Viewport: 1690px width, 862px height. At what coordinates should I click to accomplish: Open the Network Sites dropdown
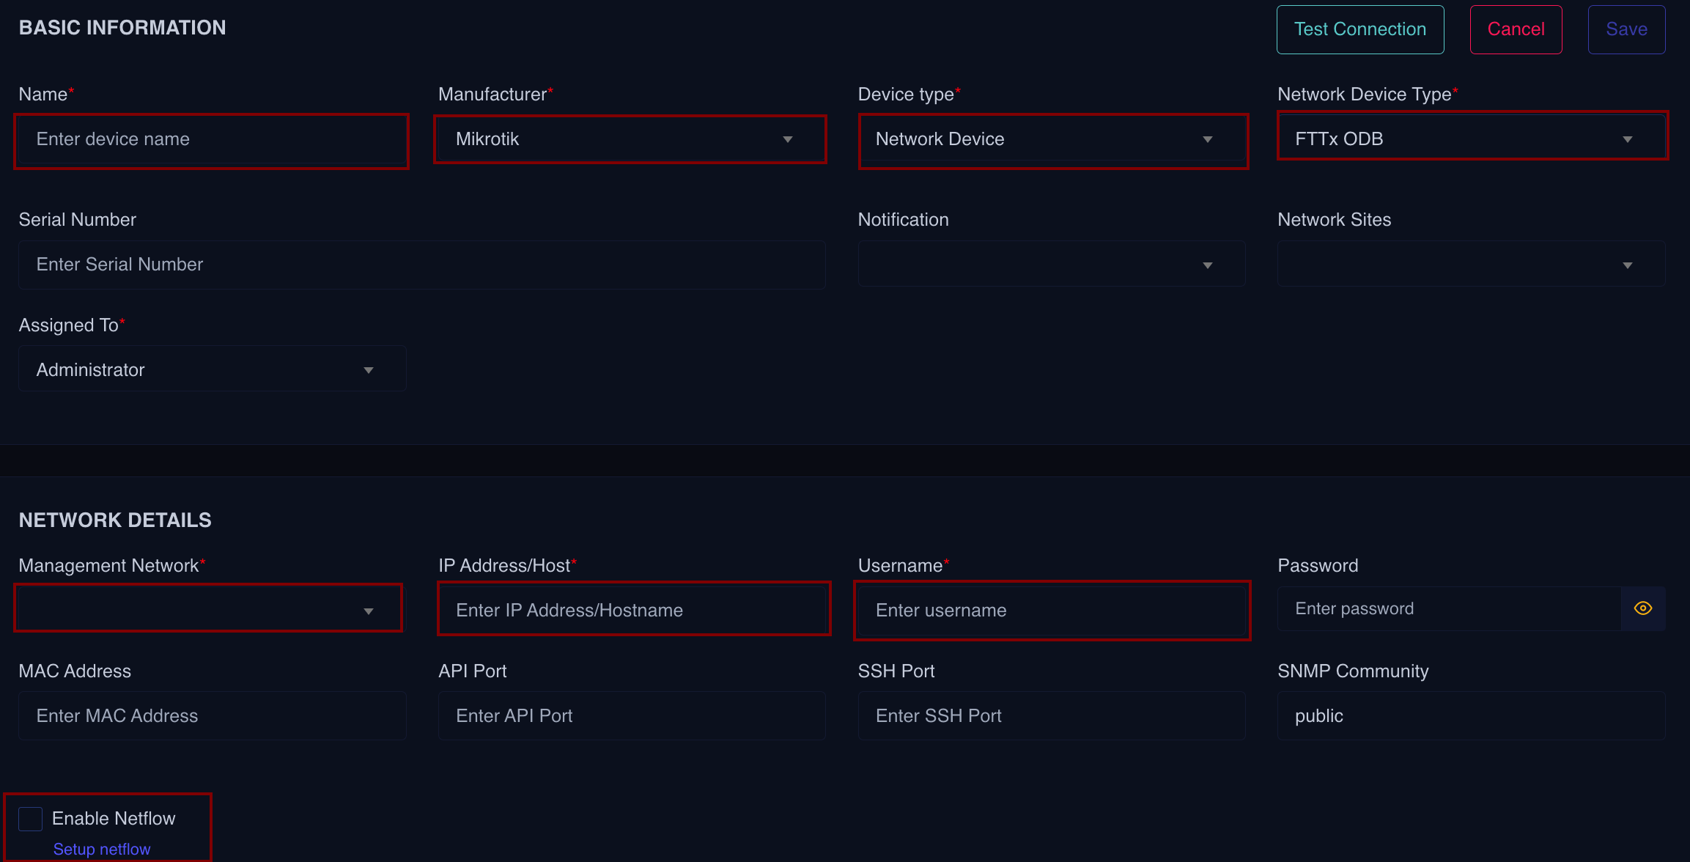coord(1472,265)
